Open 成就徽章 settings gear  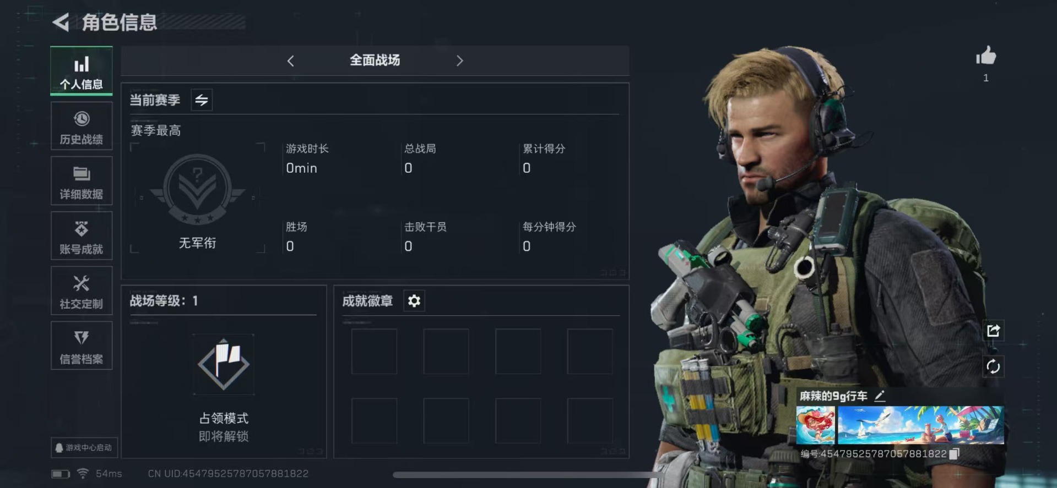point(414,301)
